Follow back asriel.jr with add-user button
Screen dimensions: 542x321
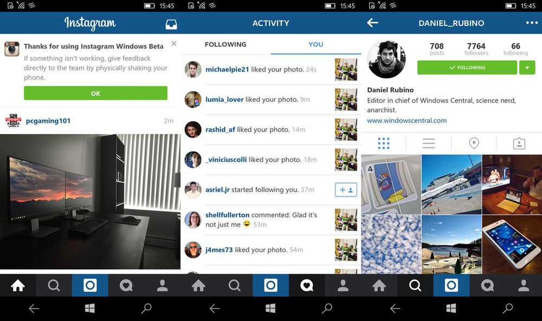(346, 190)
